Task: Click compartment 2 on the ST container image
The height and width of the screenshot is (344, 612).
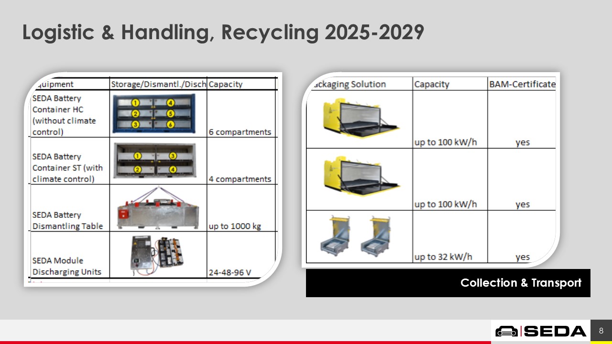Action: pos(138,169)
